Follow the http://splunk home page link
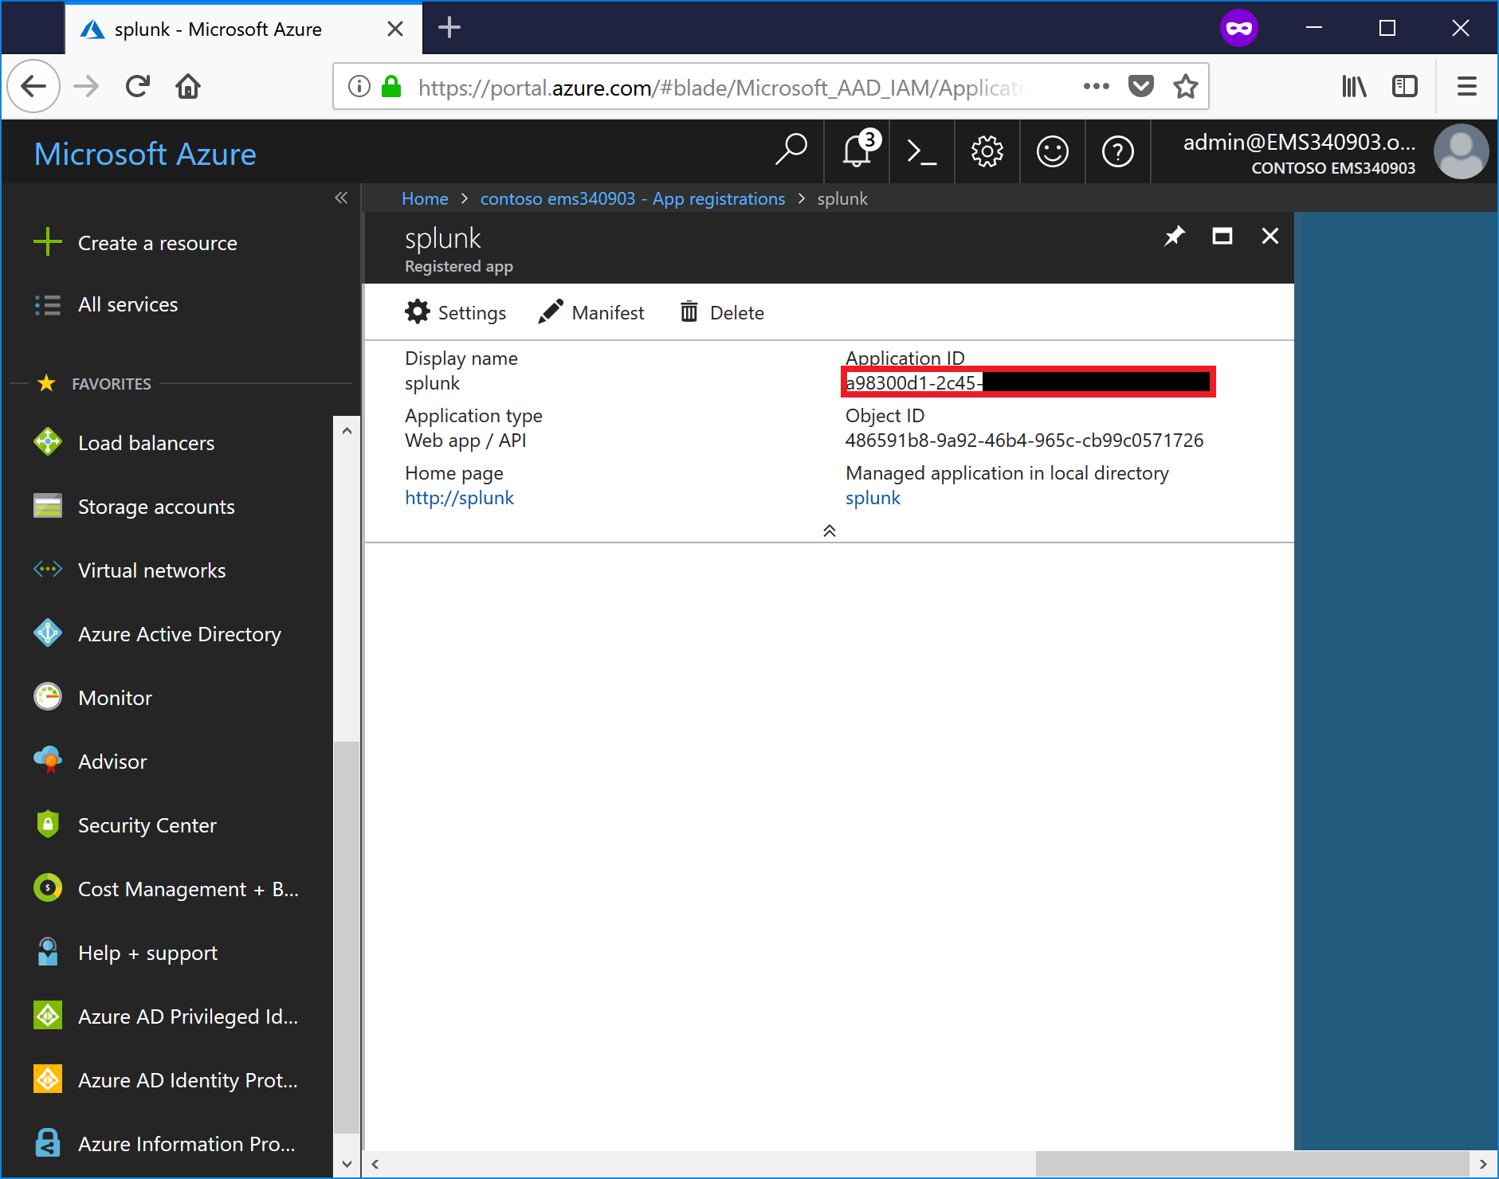The height and width of the screenshot is (1179, 1499). point(459,497)
